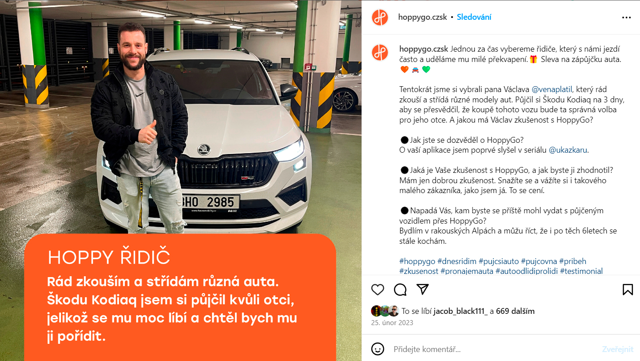Open comments via speech bubble icon
640x361 pixels.
[400, 290]
